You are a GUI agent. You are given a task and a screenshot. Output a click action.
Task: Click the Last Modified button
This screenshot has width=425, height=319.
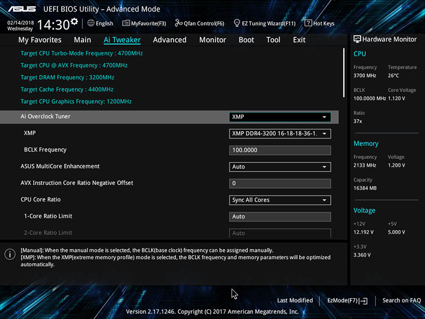pyautogui.click(x=295, y=300)
